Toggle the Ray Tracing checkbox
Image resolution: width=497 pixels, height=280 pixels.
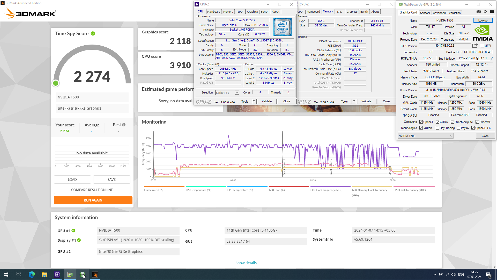(x=437, y=128)
